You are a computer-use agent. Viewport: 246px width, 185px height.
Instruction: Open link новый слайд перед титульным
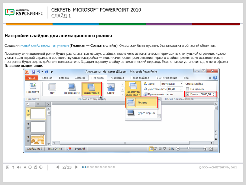[x=44, y=46]
